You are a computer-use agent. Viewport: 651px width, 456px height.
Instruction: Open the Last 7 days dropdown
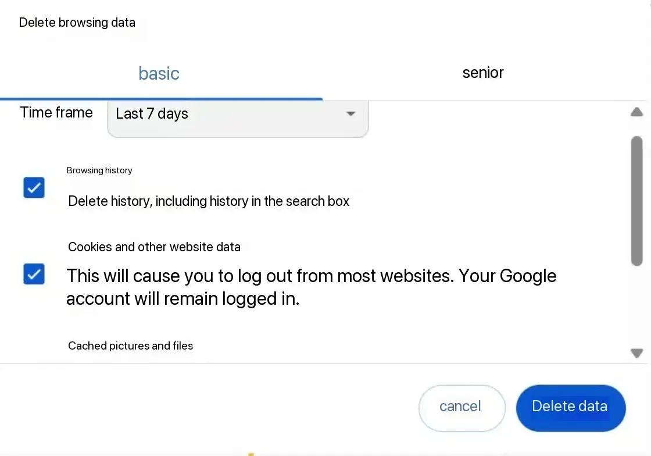(238, 118)
